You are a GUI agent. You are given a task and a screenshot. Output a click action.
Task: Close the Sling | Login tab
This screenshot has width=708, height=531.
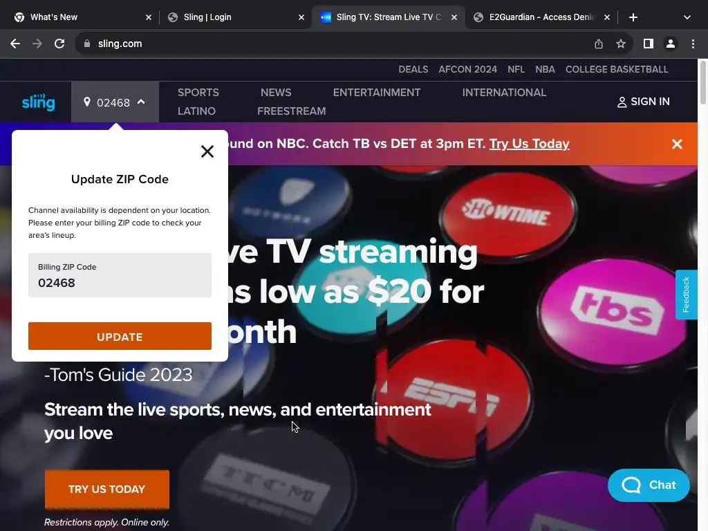click(x=301, y=17)
